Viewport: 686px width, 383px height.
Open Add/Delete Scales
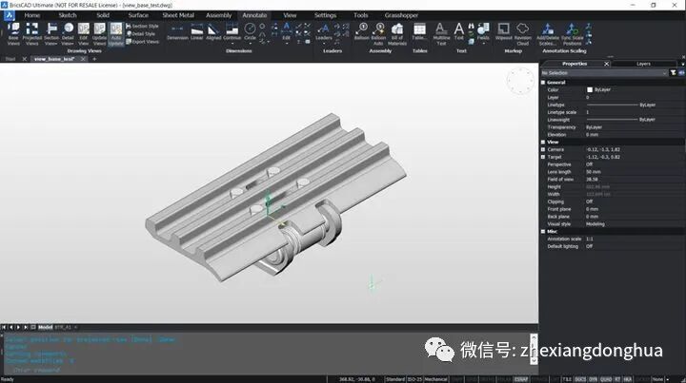(548, 34)
